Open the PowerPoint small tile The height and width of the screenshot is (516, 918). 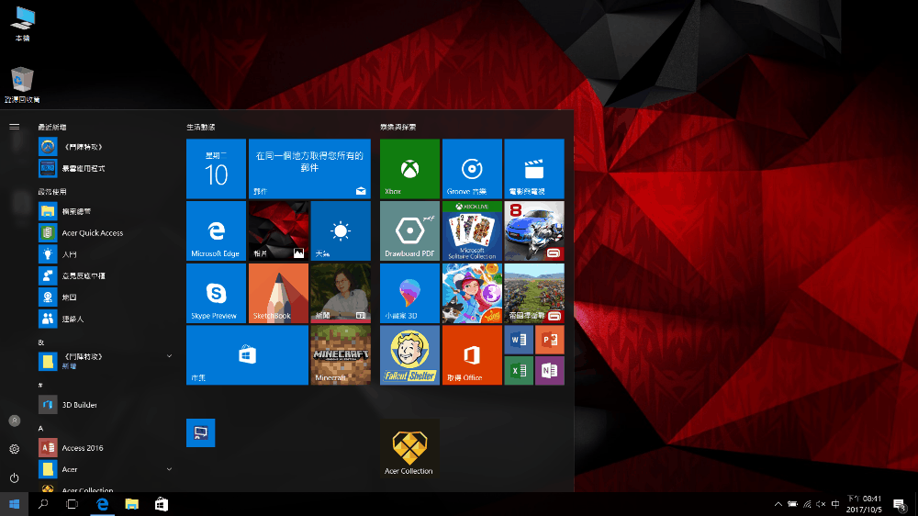tap(550, 340)
